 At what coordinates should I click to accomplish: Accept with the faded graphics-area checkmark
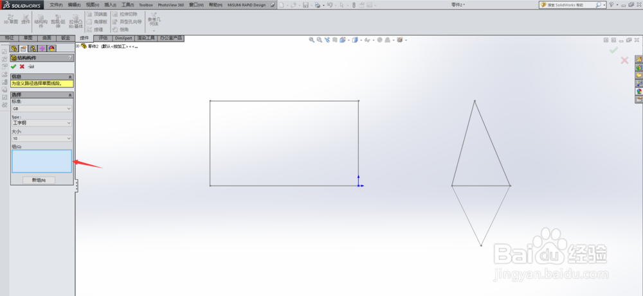click(x=613, y=50)
